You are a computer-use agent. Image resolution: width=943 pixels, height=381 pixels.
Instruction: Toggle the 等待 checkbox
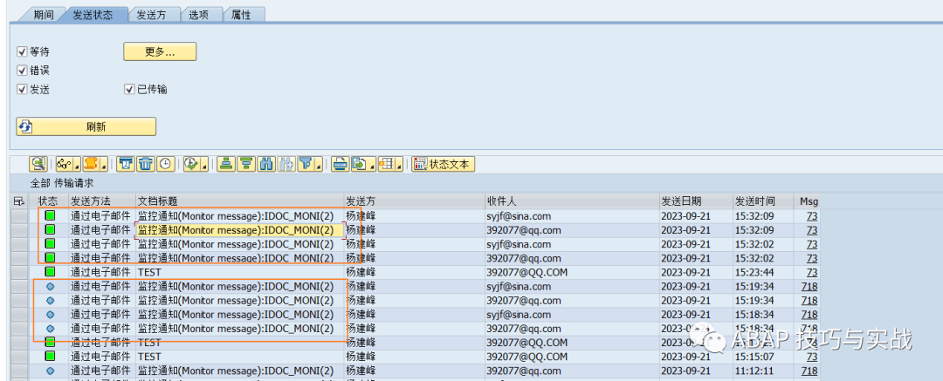(x=22, y=51)
